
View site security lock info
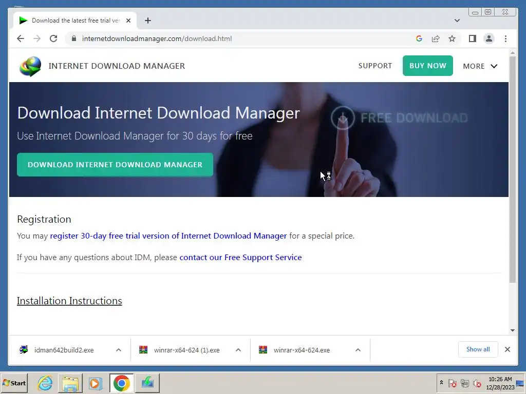click(x=74, y=38)
